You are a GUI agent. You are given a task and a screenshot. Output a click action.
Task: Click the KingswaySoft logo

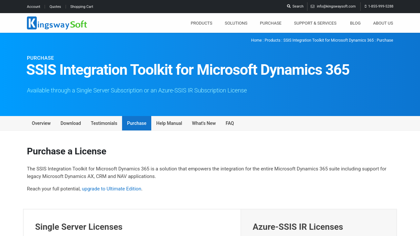(57, 23)
